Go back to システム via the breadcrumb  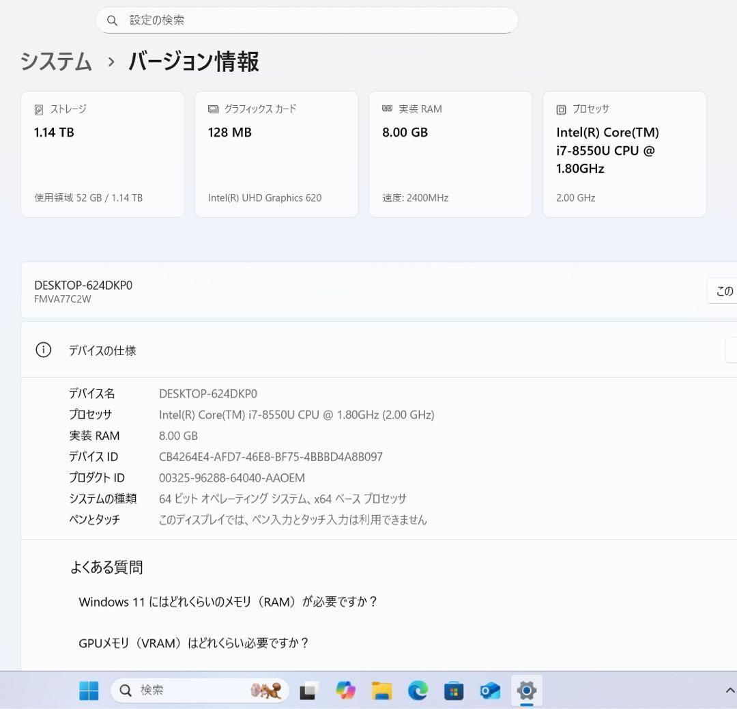tap(56, 61)
